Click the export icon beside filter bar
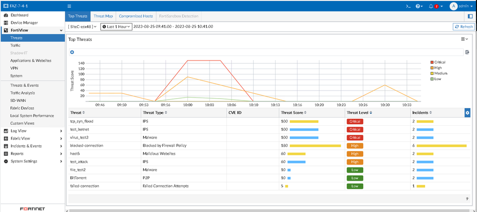This screenshot has width=477, height=212. [467, 52]
